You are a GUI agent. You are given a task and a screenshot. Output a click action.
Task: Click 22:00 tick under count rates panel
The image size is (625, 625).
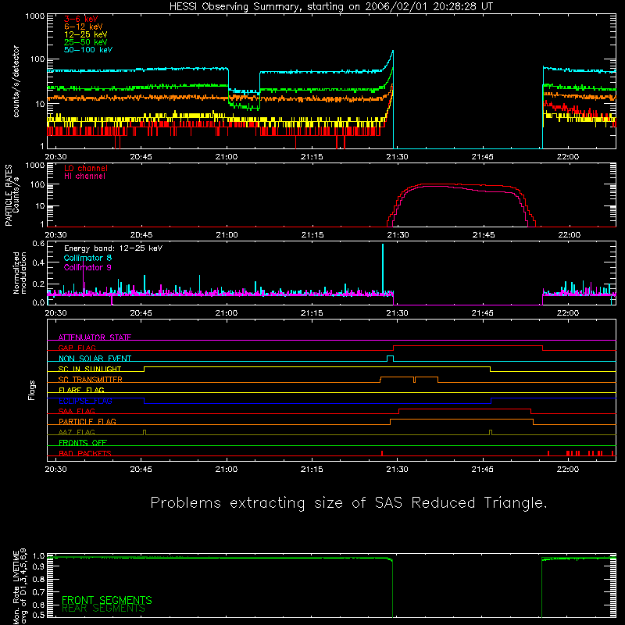568,157
